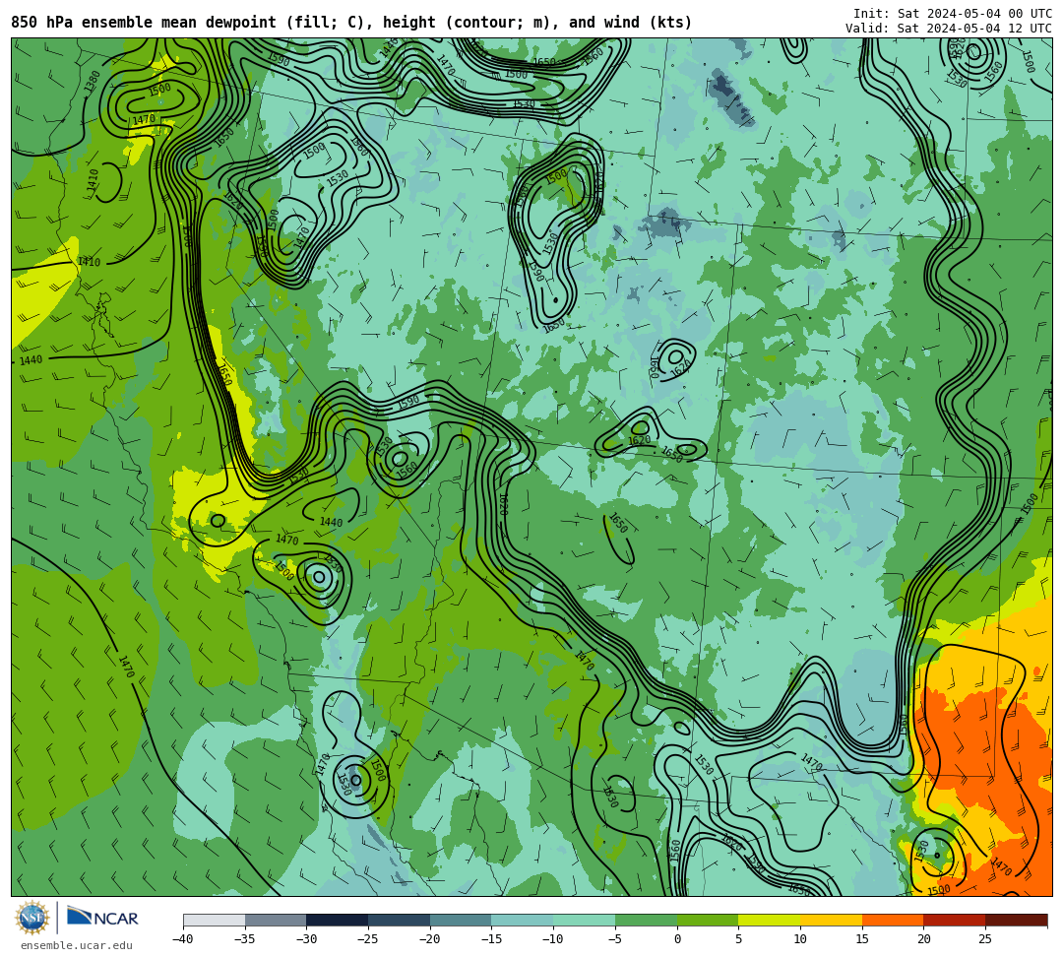
Task: Click the 0 colorbar tick label
Action: [x=677, y=939]
